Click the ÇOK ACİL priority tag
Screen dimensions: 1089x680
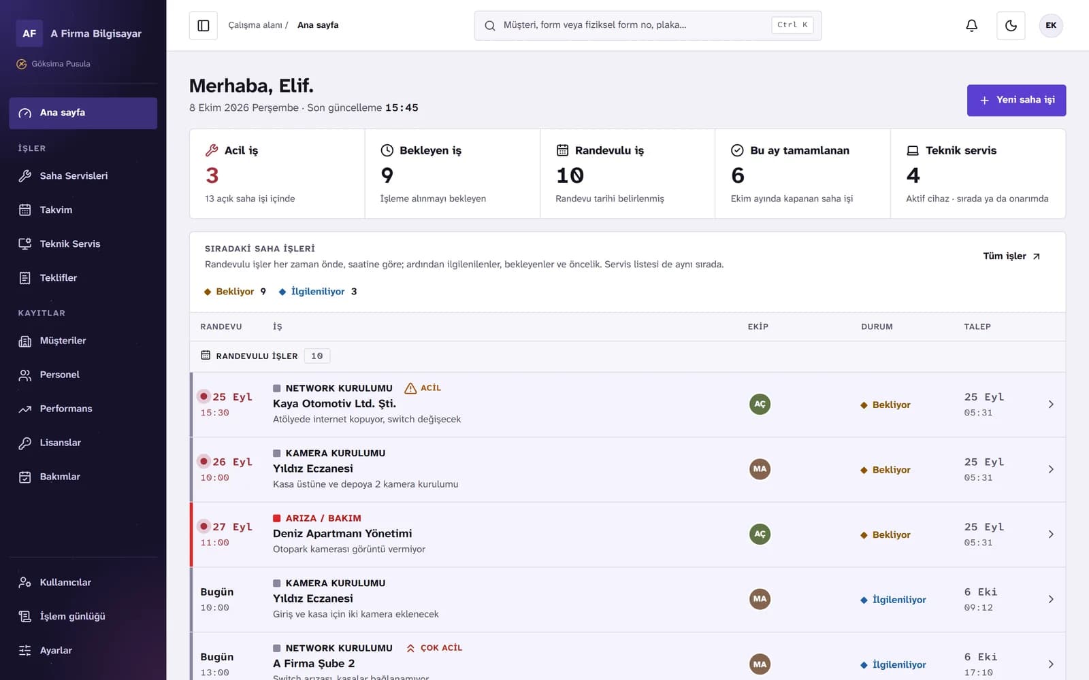pos(434,648)
